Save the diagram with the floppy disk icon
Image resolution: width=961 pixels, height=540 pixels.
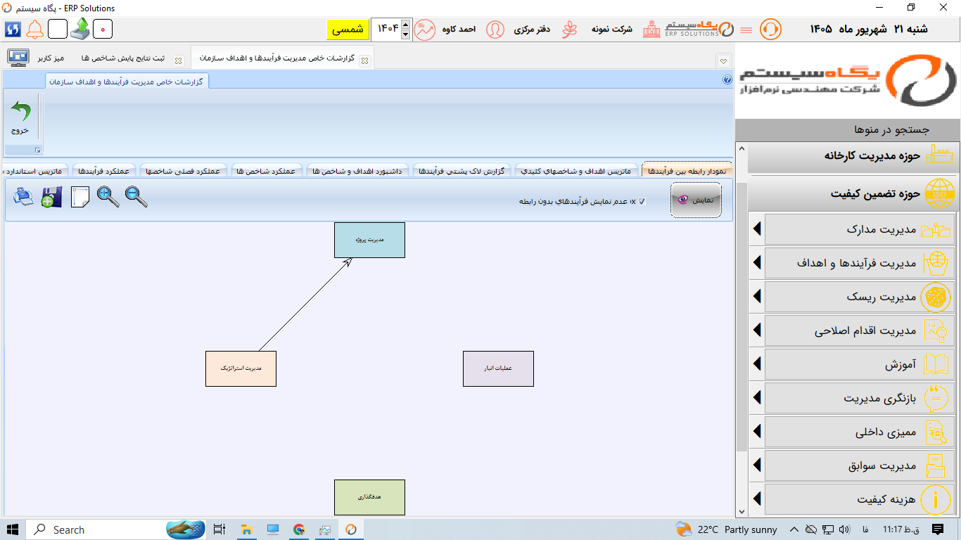coord(51,198)
